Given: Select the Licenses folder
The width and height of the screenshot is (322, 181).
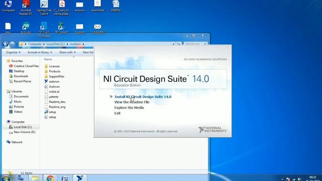Looking at the screenshot, I should coord(52,66).
